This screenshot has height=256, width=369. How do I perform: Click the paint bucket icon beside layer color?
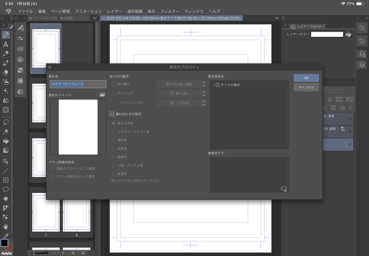pyautogui.click(x=348, y=35)
